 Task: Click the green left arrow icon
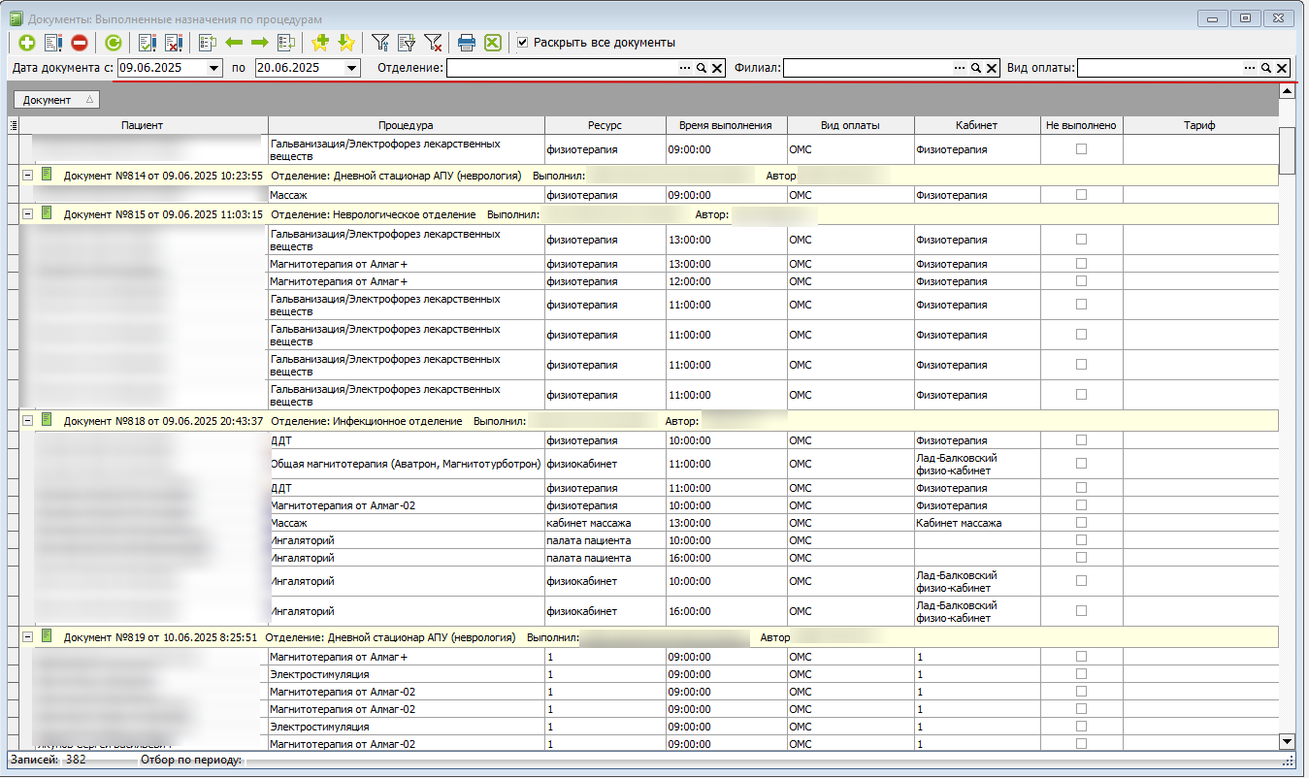tap(234, 43)
